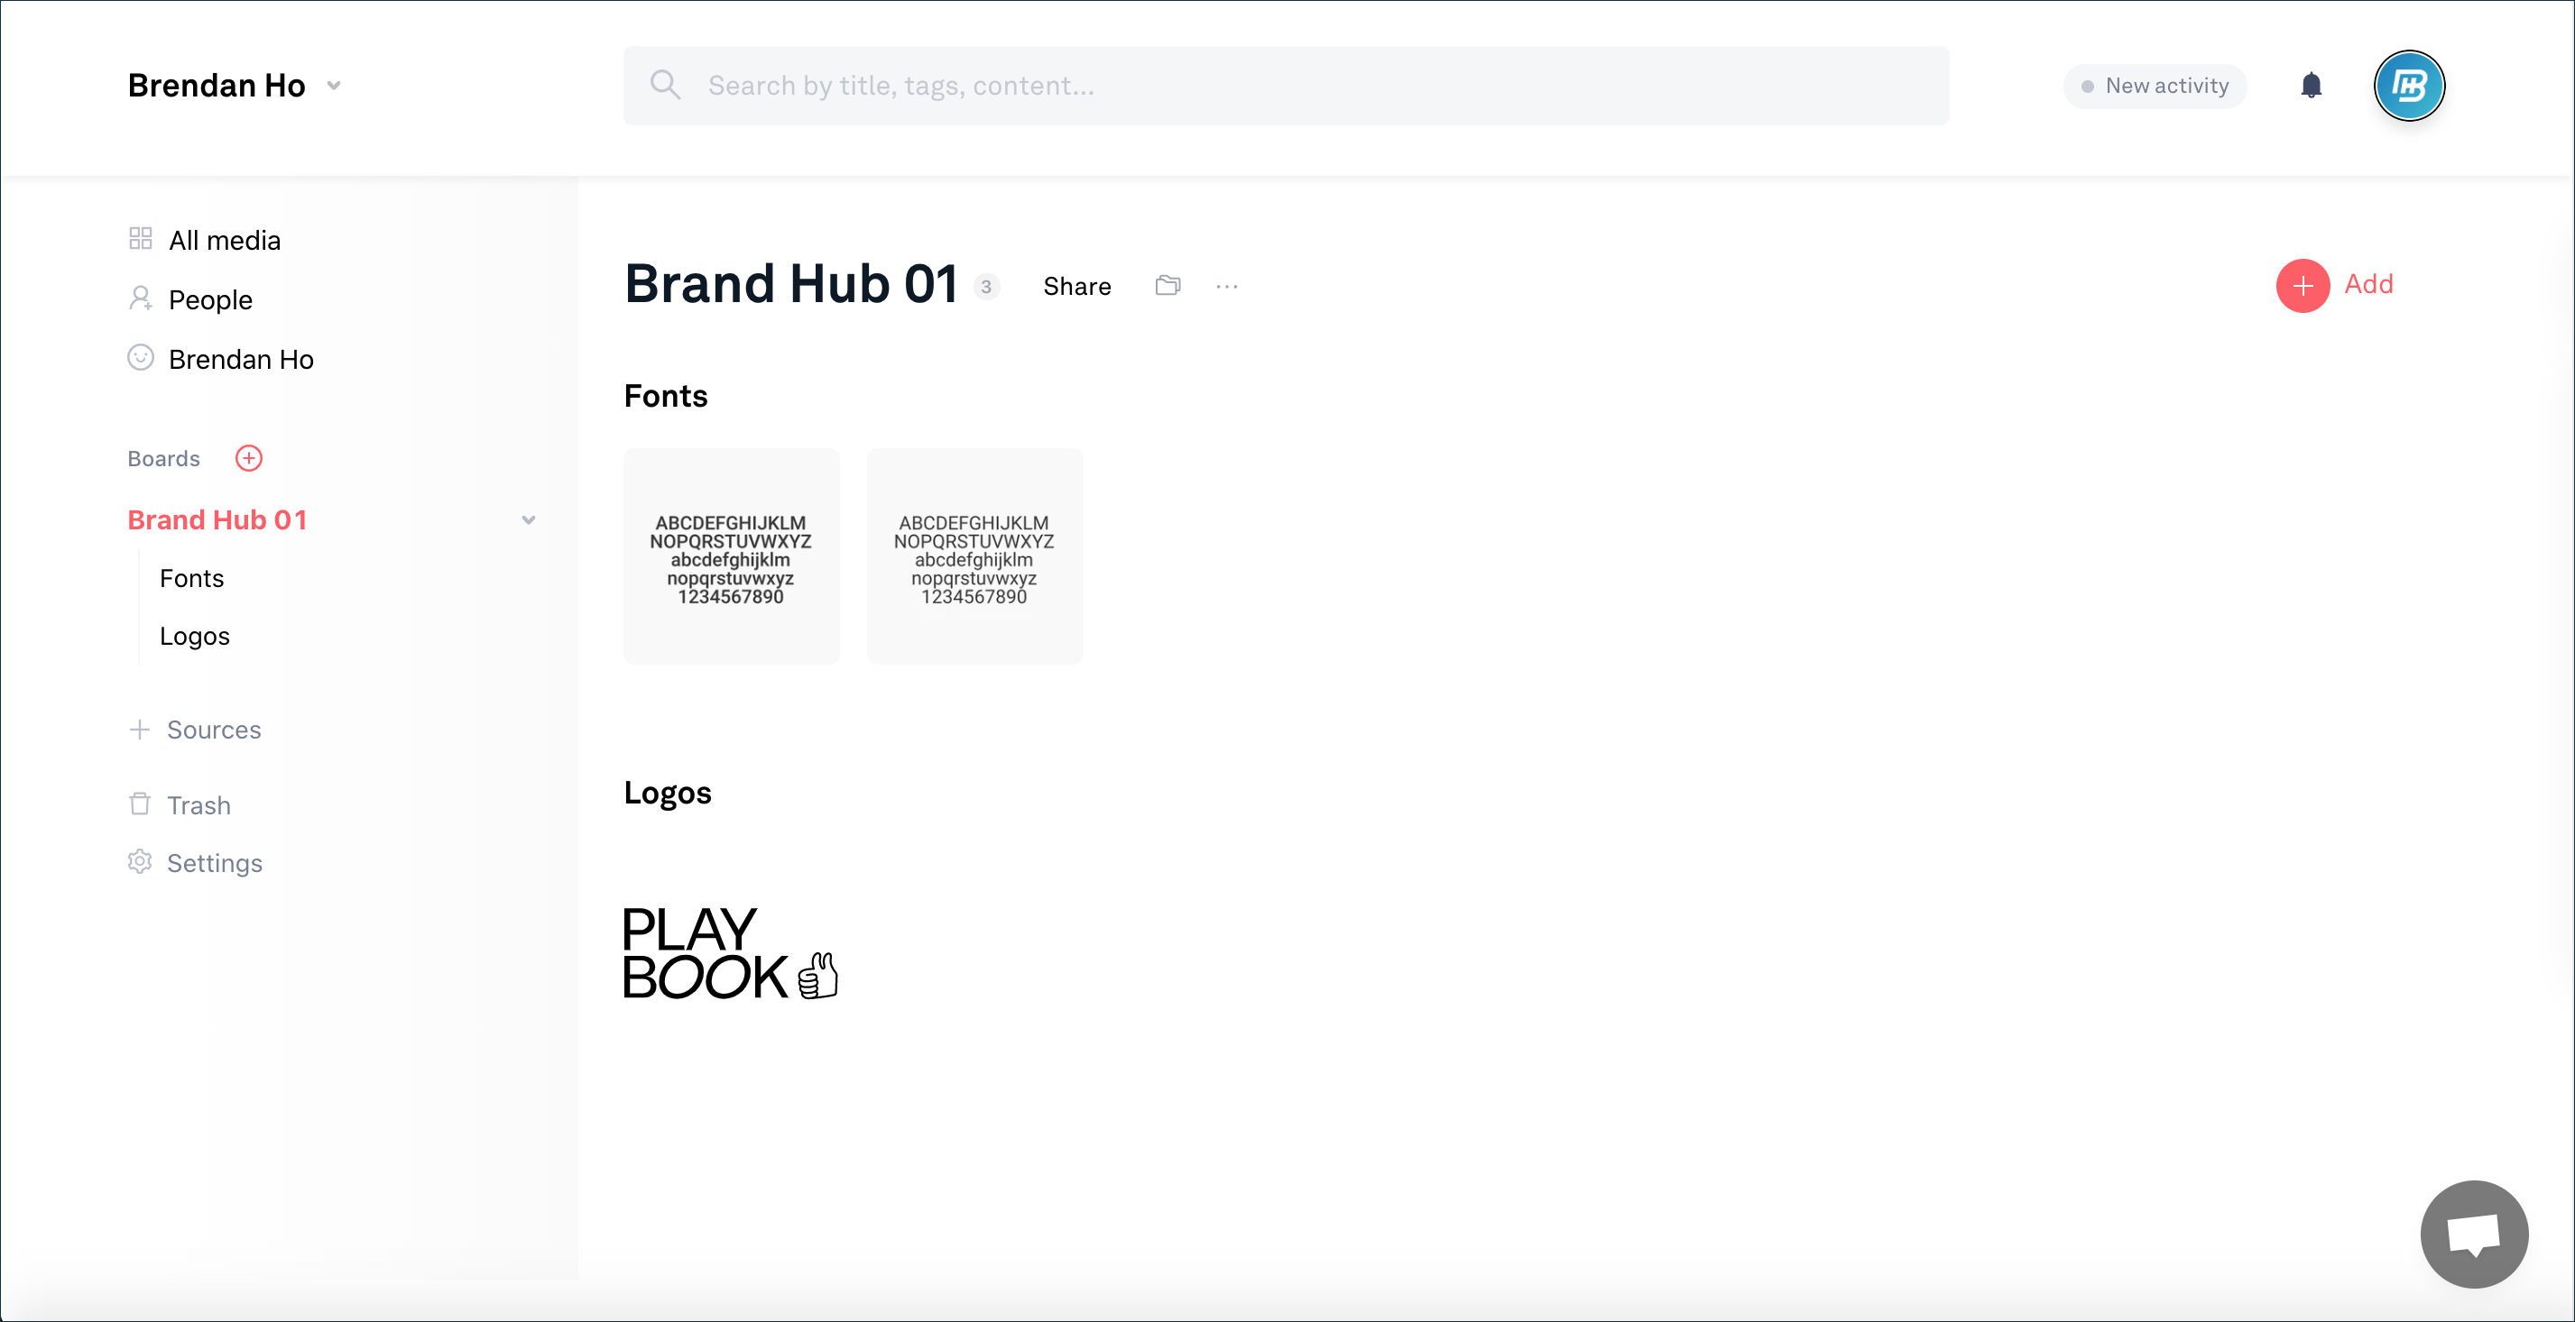Open the three-dot more options menu
The height and width of the screenshot is (1322, 2575).
pos(1226,287)
